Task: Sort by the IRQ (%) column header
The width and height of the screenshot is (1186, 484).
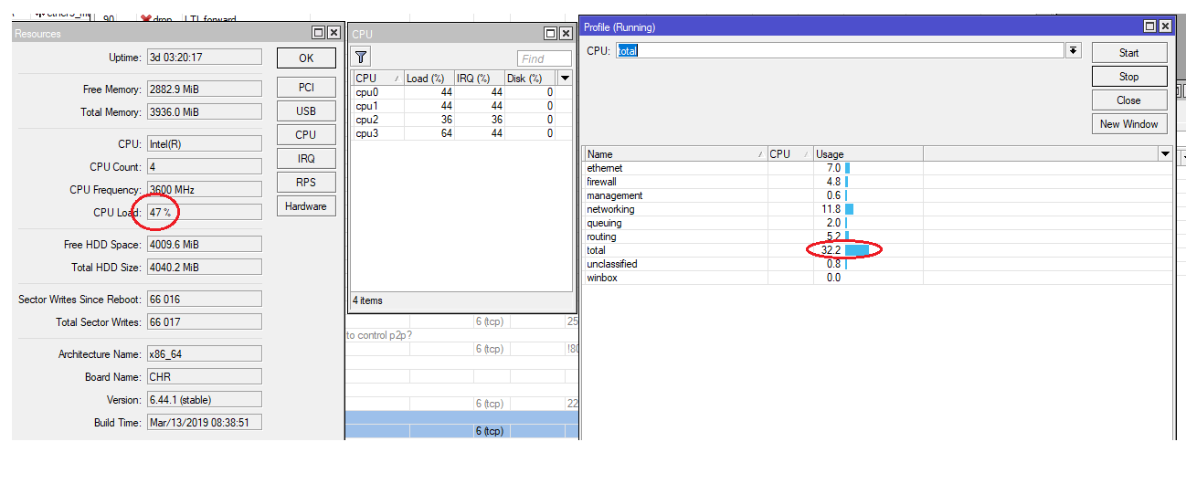Action: [x=479, y=79]
